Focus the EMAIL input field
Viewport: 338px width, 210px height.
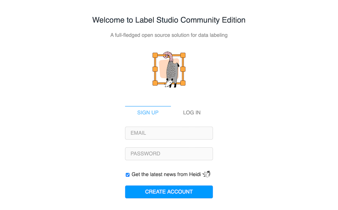[x=169, y=133]
